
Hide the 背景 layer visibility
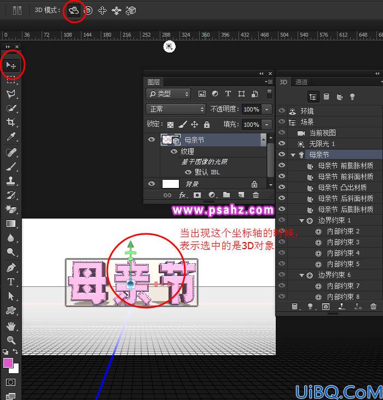151,184
